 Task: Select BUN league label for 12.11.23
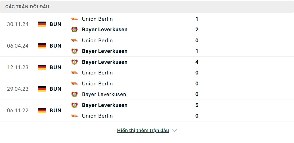tap(55, 67)
